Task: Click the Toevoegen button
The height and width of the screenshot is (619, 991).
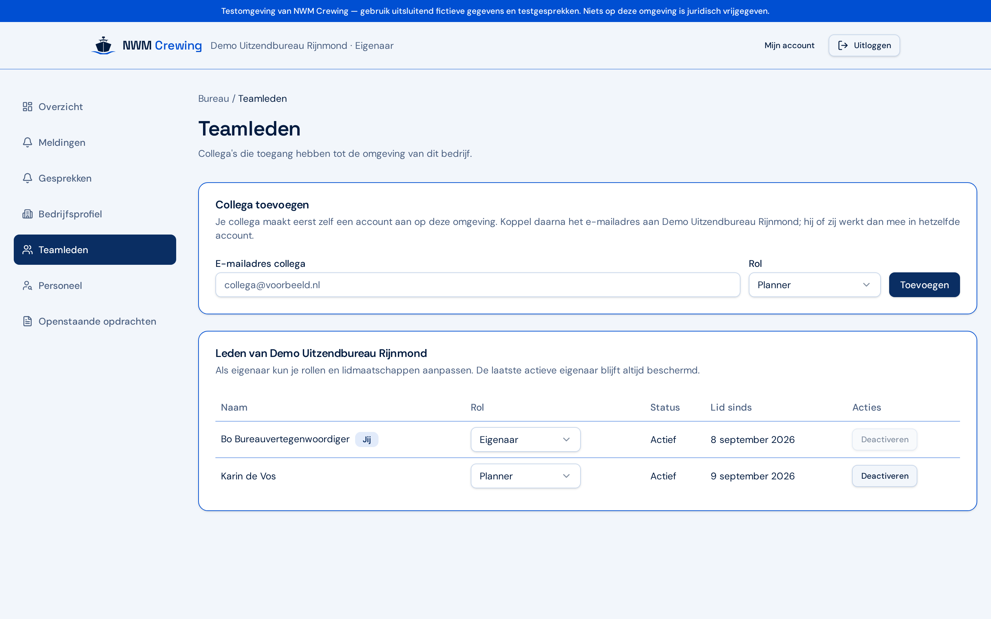Action: 924,285
